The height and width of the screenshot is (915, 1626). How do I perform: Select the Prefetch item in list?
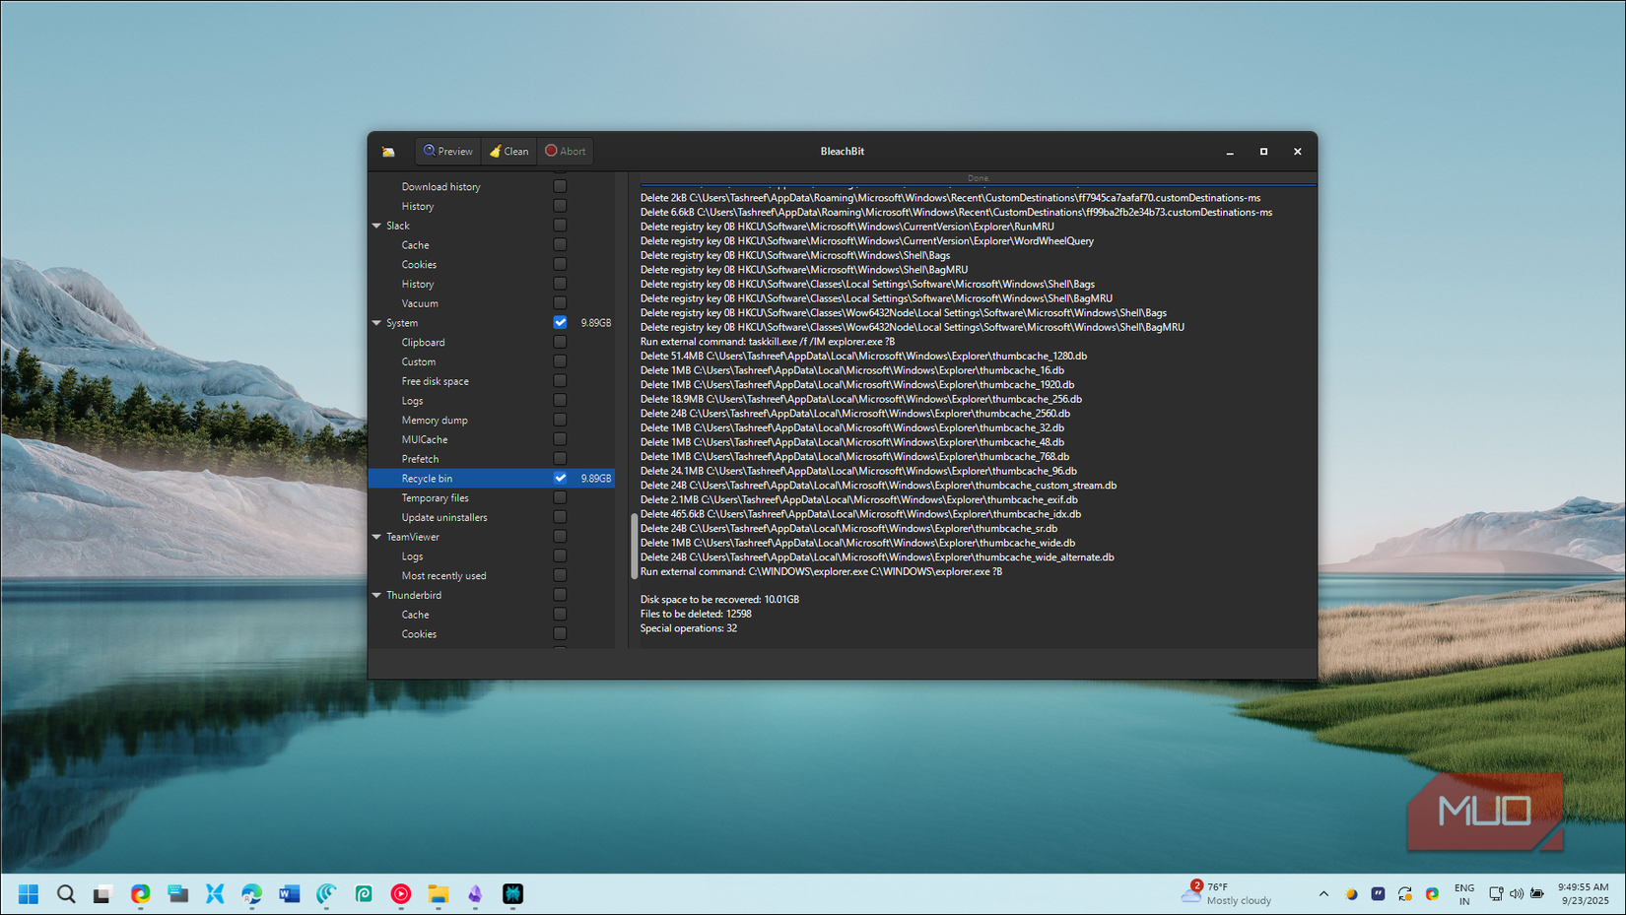click(x=420, y=459)
